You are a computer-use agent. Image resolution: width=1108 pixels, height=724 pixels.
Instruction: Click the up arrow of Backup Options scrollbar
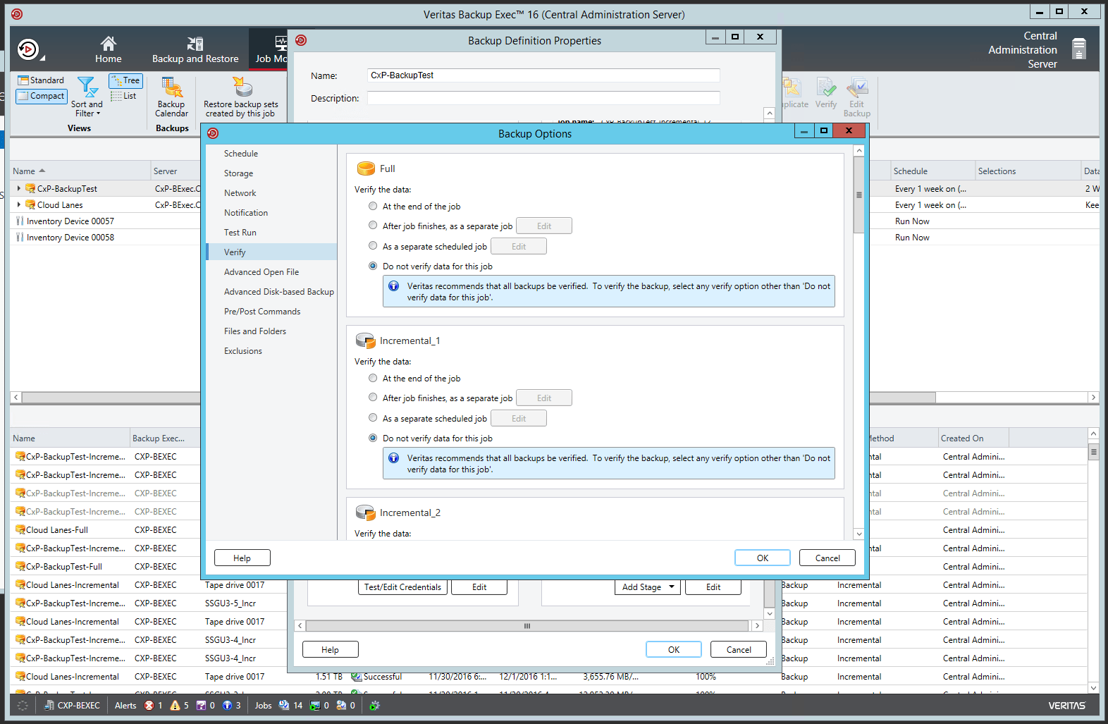point(858,151)
